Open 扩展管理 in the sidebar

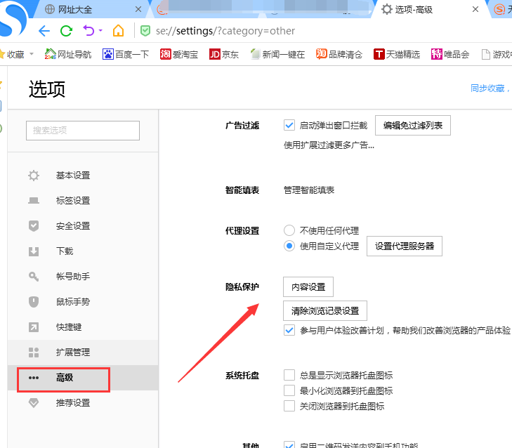pos(72,353)
